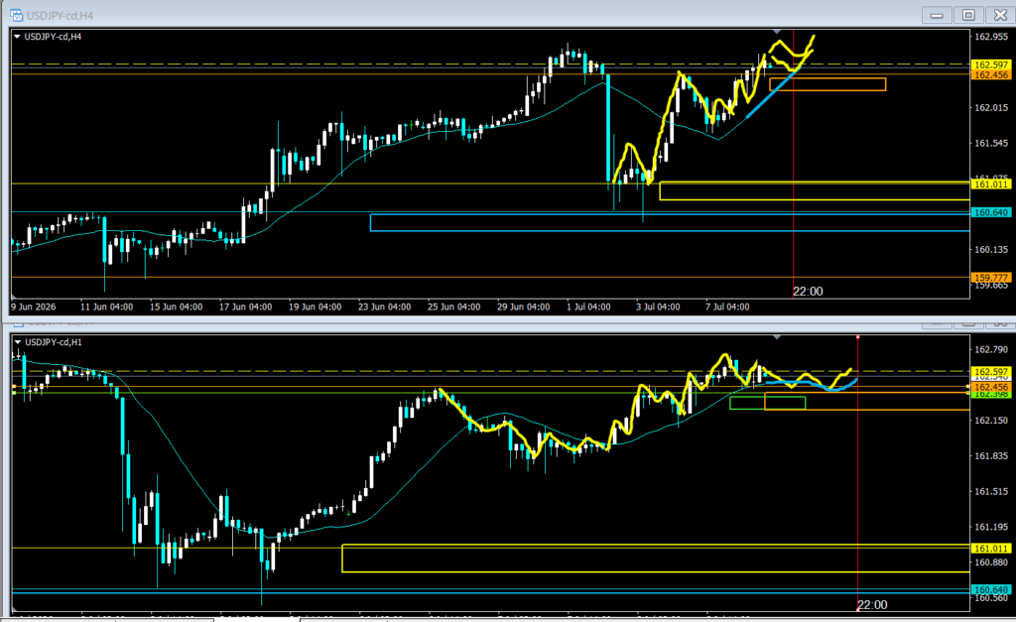Select the small orange rectangle object on H4
The width and height of the screenshot is (1016, 622).
coord(827,84)
